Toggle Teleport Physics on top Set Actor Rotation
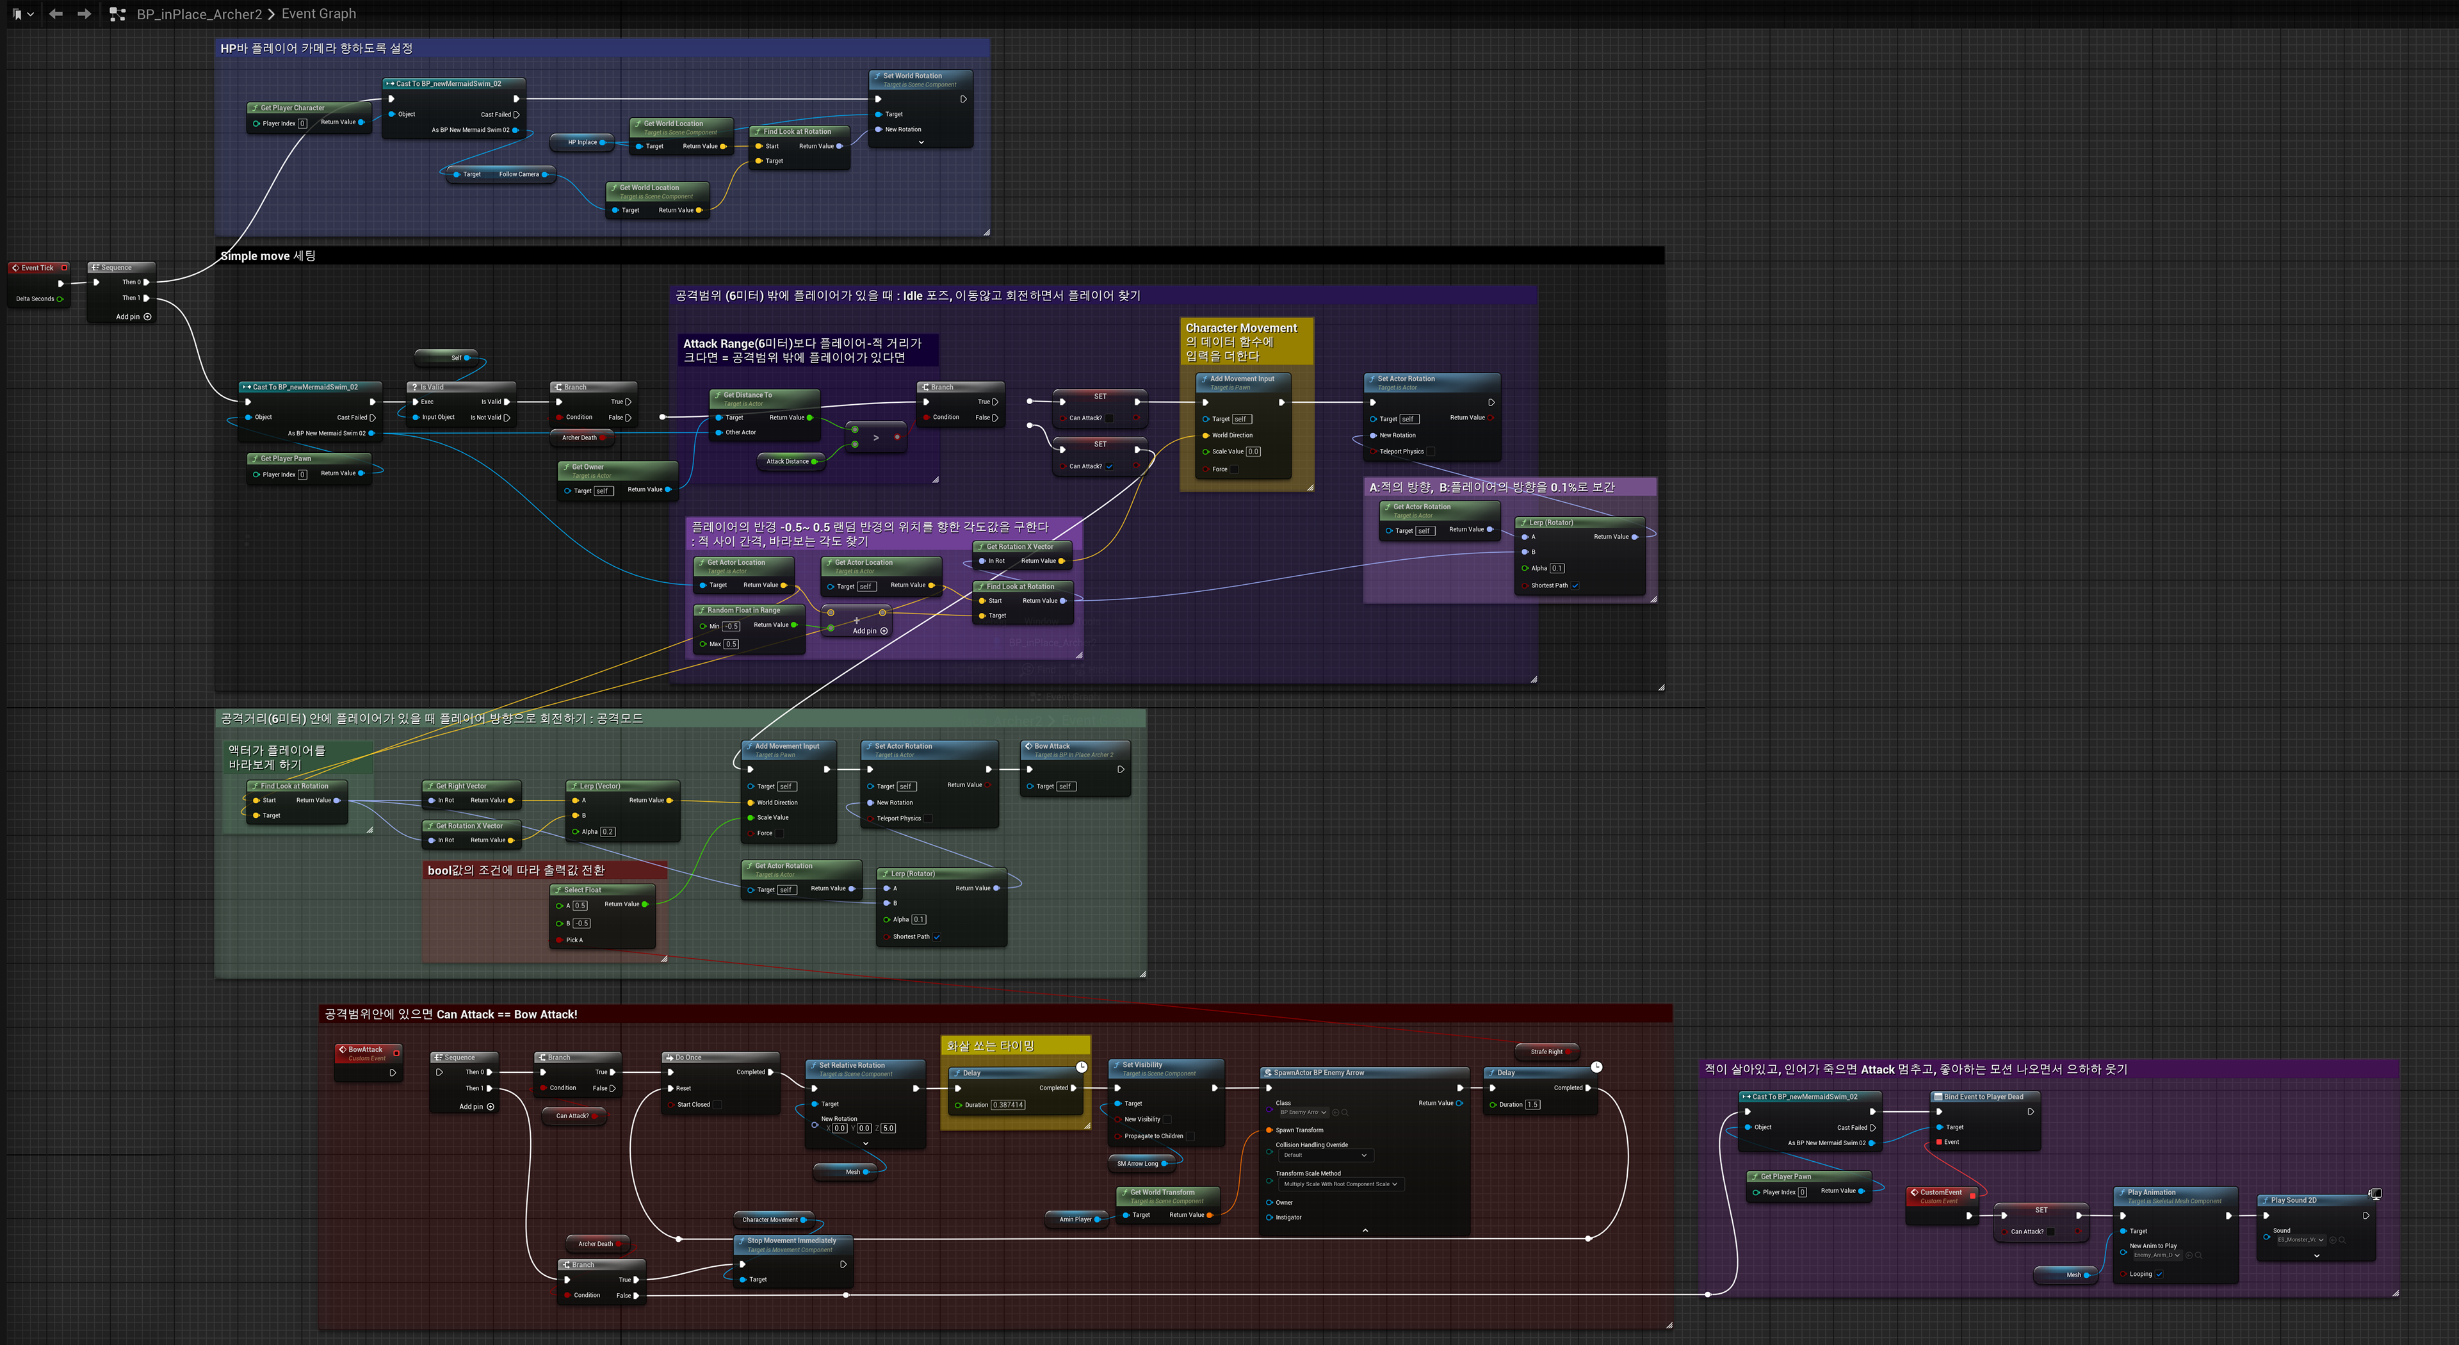2459x1345 pixels. 1431,452
